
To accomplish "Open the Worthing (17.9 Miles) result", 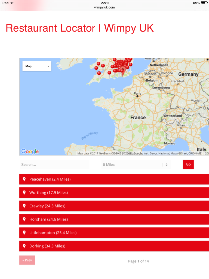I will pos(114,193).
